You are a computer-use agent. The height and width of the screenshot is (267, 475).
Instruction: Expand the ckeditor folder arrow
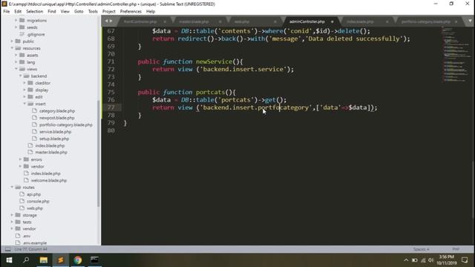point(24,83)
